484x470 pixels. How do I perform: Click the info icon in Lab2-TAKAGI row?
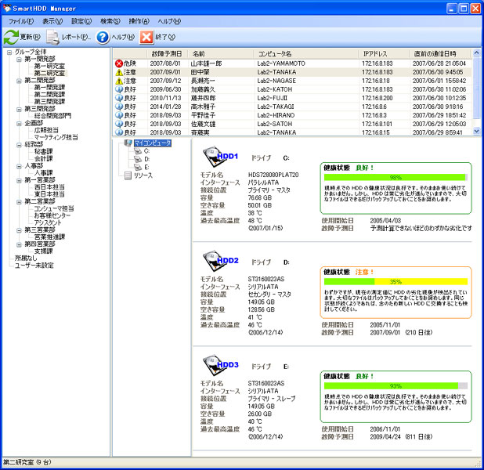coord(119,107)
